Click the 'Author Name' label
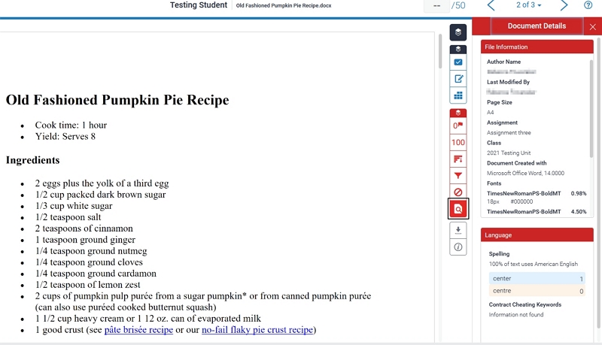Image resolution: width=602 pixels, height=345 pixels. coord(503,62)
